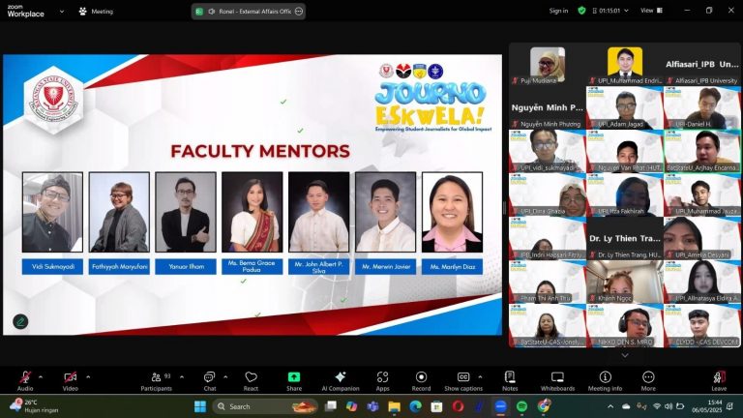Select UPI_Amelia Desyani's video tile

702,238
